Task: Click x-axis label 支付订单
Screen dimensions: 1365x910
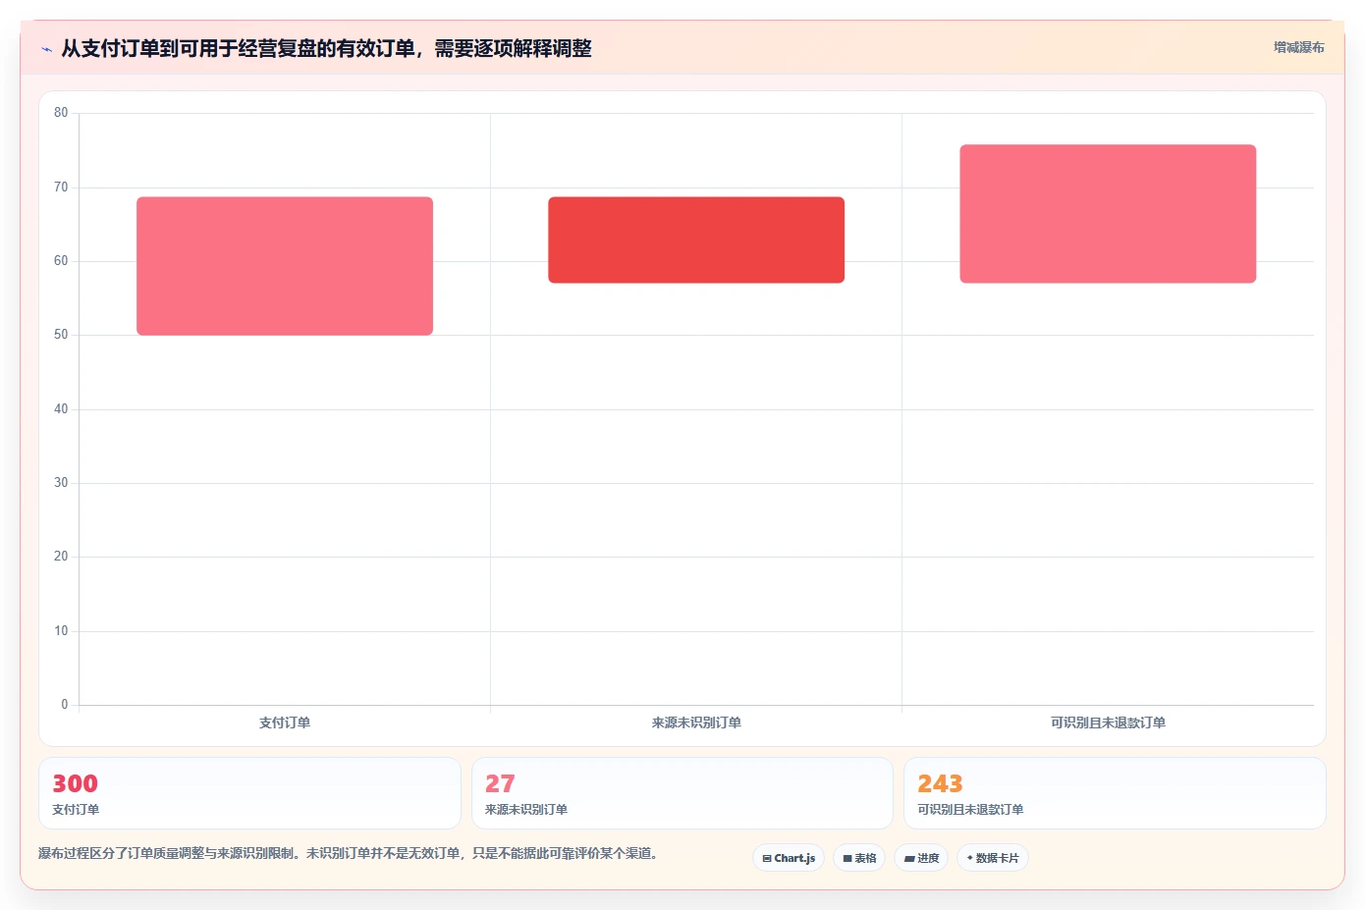Action: point(285,723)
